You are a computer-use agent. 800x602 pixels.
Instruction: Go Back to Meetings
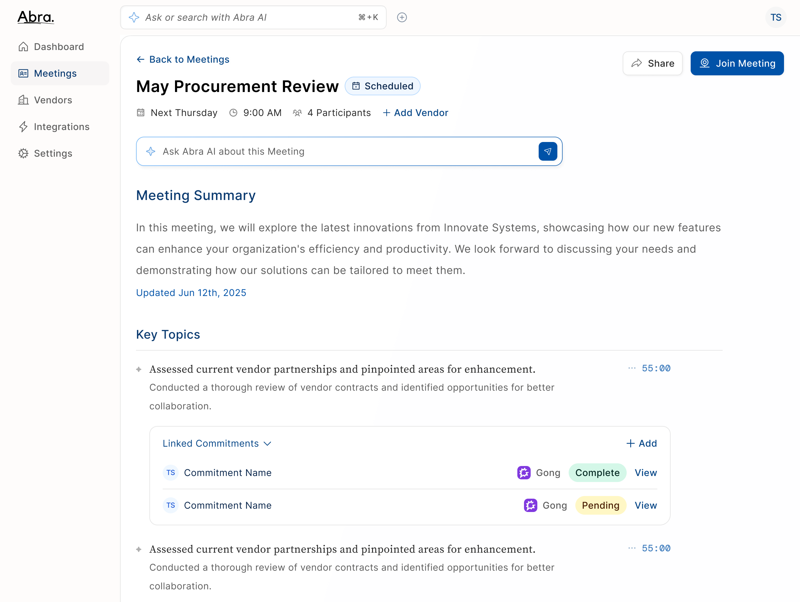pos(183,59)
